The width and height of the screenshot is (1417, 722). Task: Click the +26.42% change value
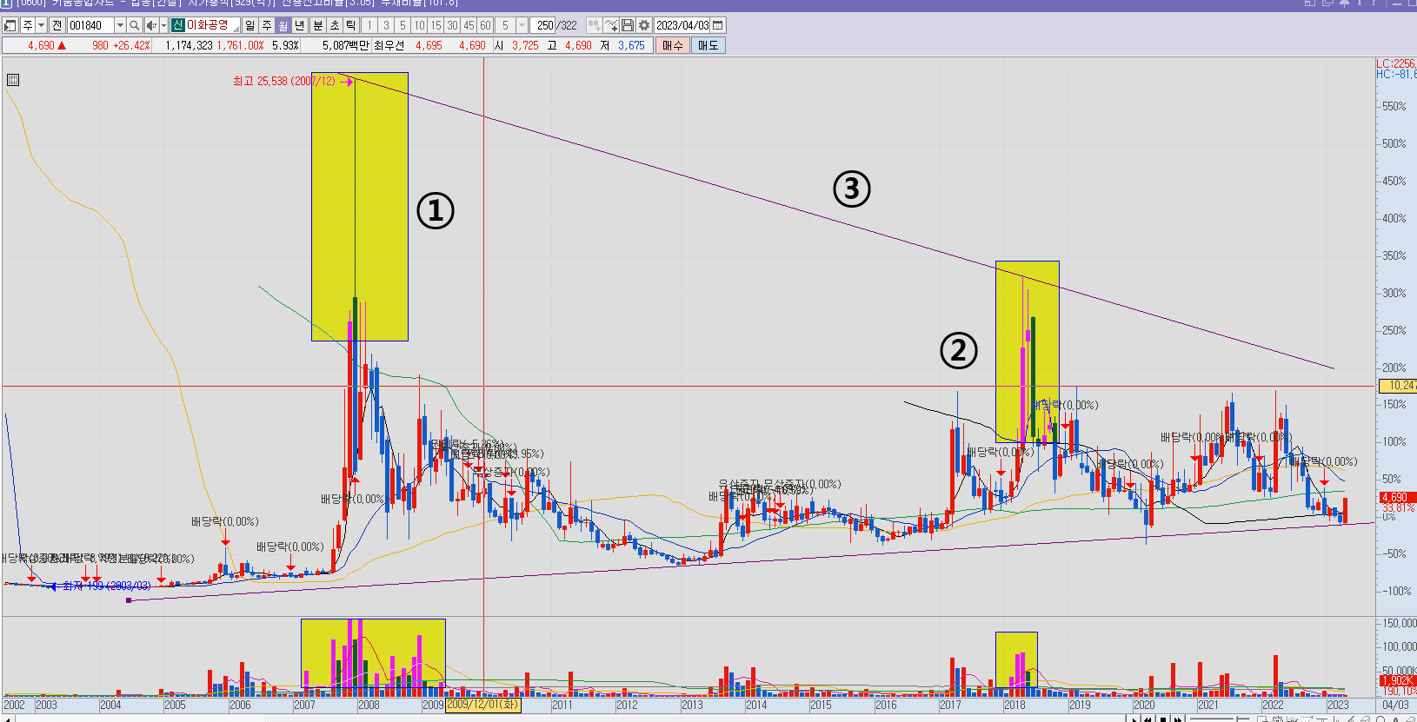click(131, 45)
